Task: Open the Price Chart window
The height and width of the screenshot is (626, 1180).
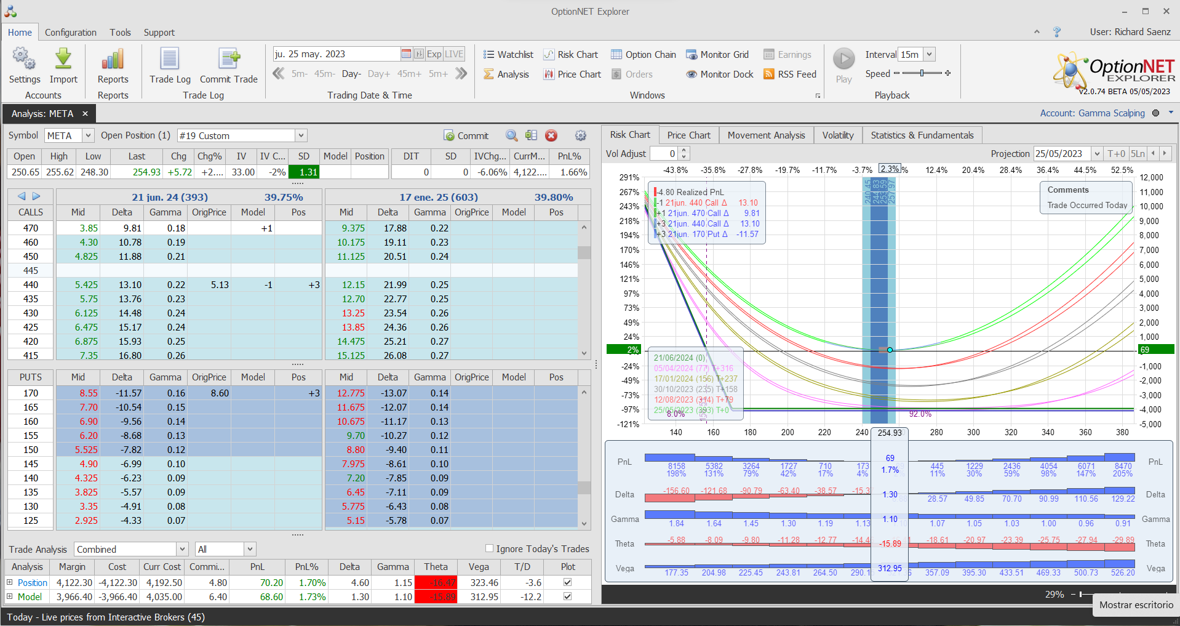Action: tap(572, 74)
